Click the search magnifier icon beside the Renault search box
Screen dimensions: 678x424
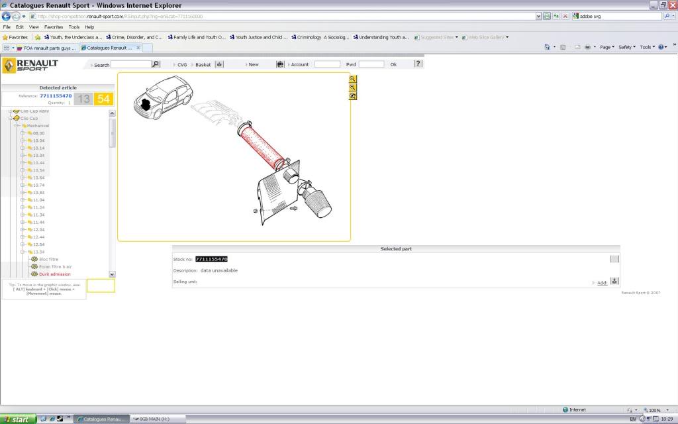(x=156, y=64)
